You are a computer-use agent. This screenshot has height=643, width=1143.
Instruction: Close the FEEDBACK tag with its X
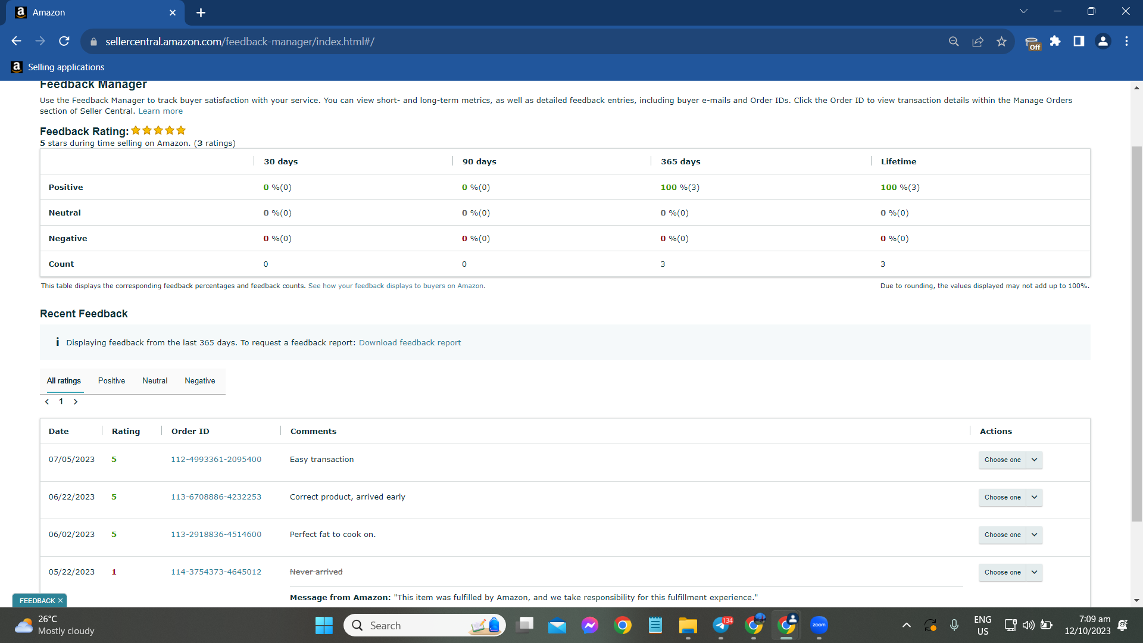(x=61, y=601)
